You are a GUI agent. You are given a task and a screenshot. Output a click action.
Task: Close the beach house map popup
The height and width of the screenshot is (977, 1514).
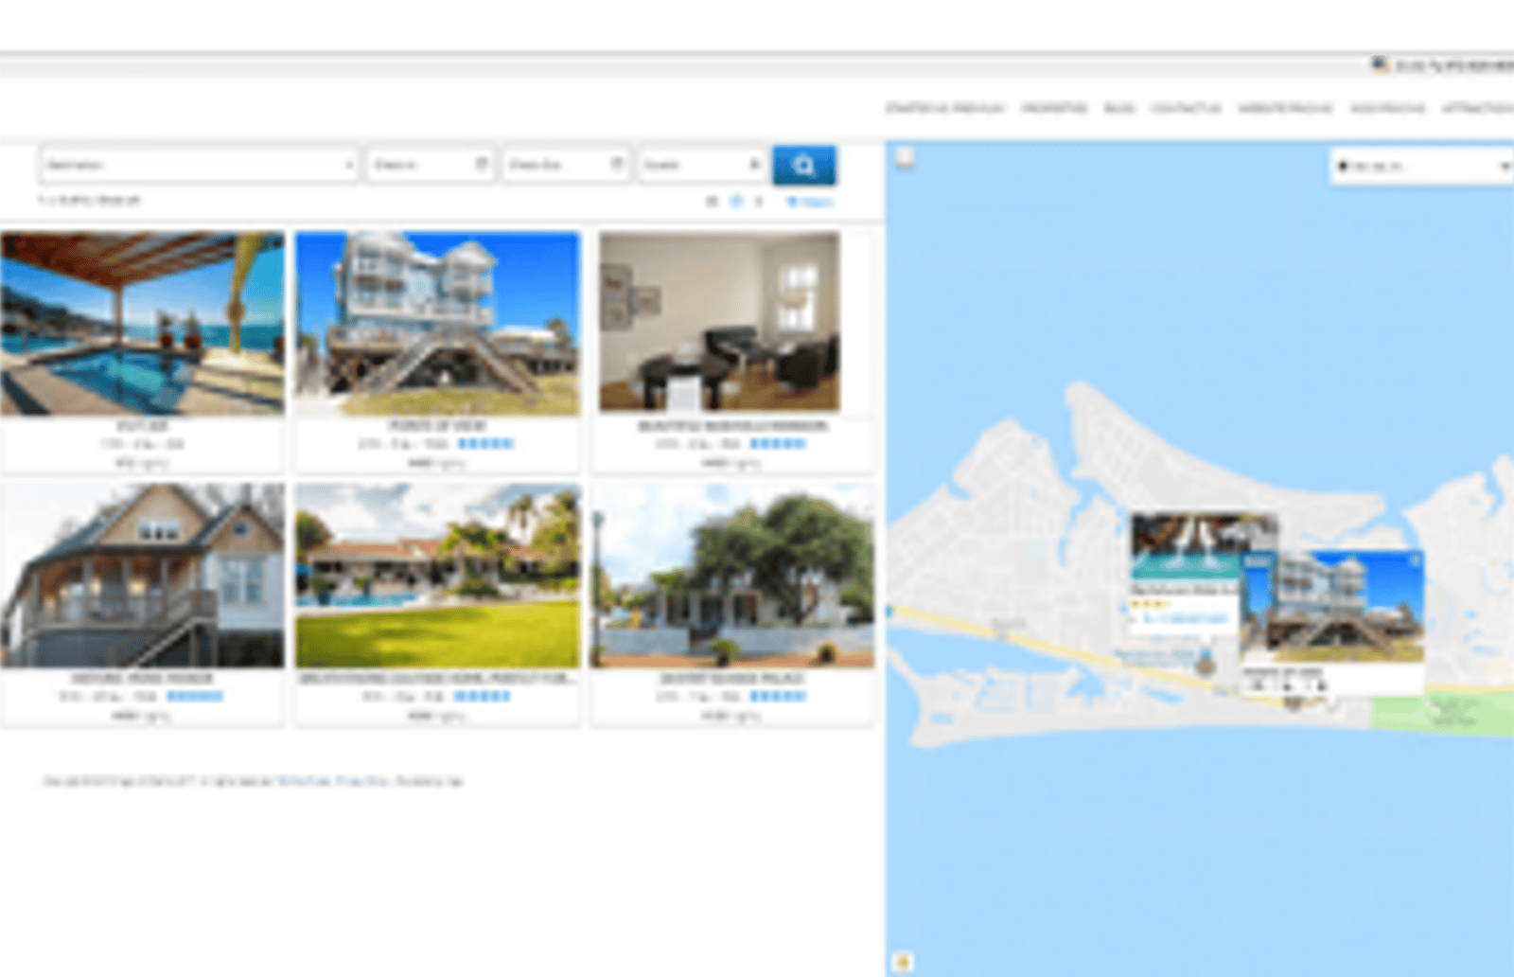click(x=1415, y=560)
